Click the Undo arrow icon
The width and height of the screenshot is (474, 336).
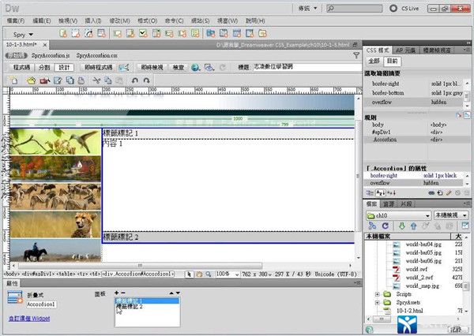point(135,80)
